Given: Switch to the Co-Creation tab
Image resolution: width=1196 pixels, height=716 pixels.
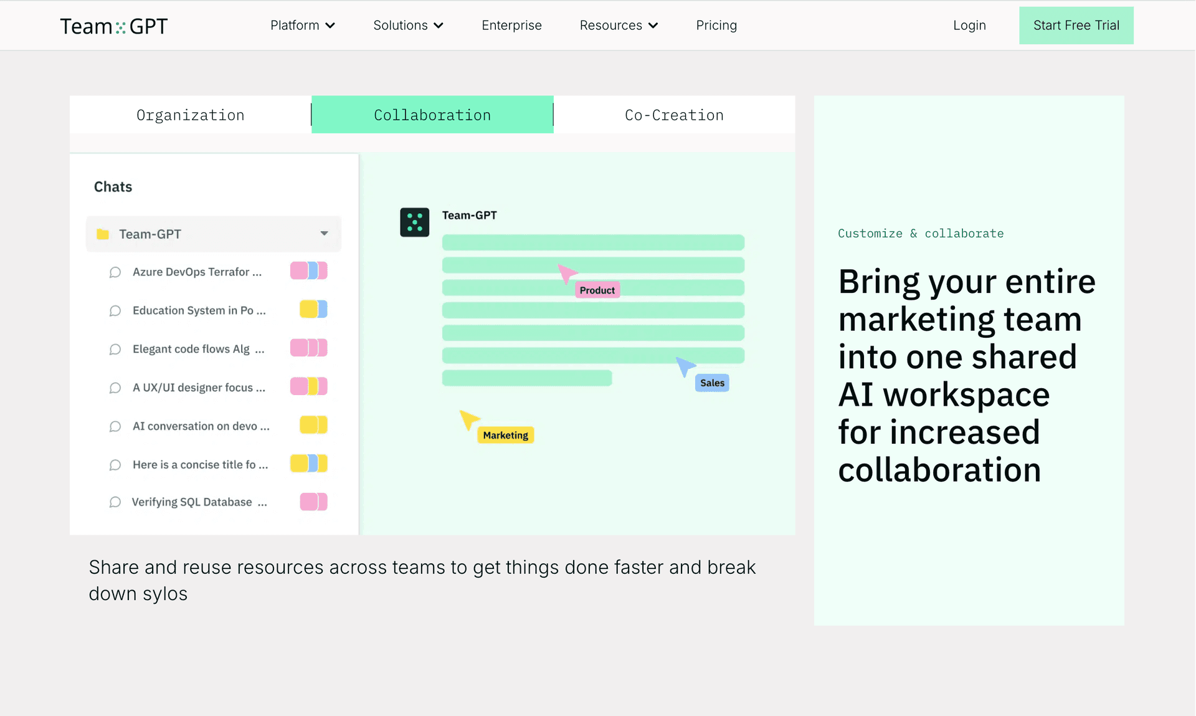Looking at the screenshot, I should [x=674, y=115].
